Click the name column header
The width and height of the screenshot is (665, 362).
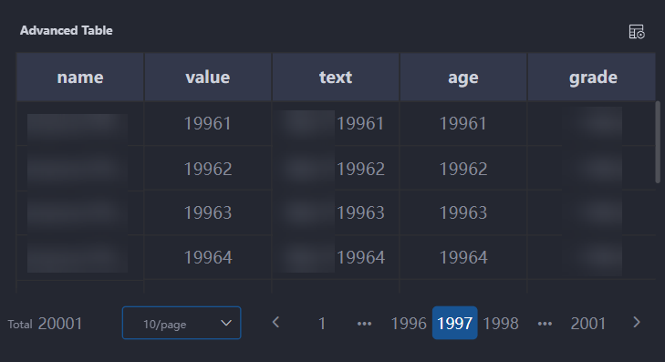pos(80,78)
